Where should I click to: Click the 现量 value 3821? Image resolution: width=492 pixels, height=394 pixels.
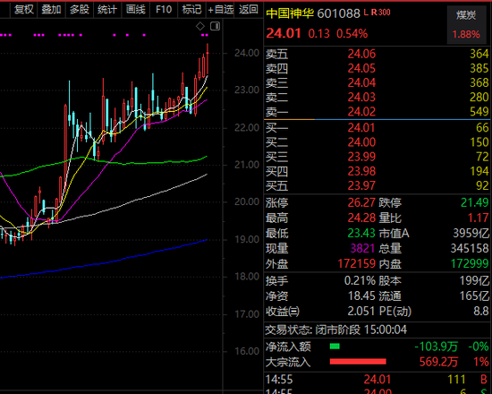pos(362,249)
